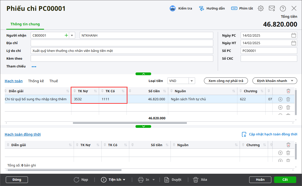Collapse the general info section

pos(143,74)
